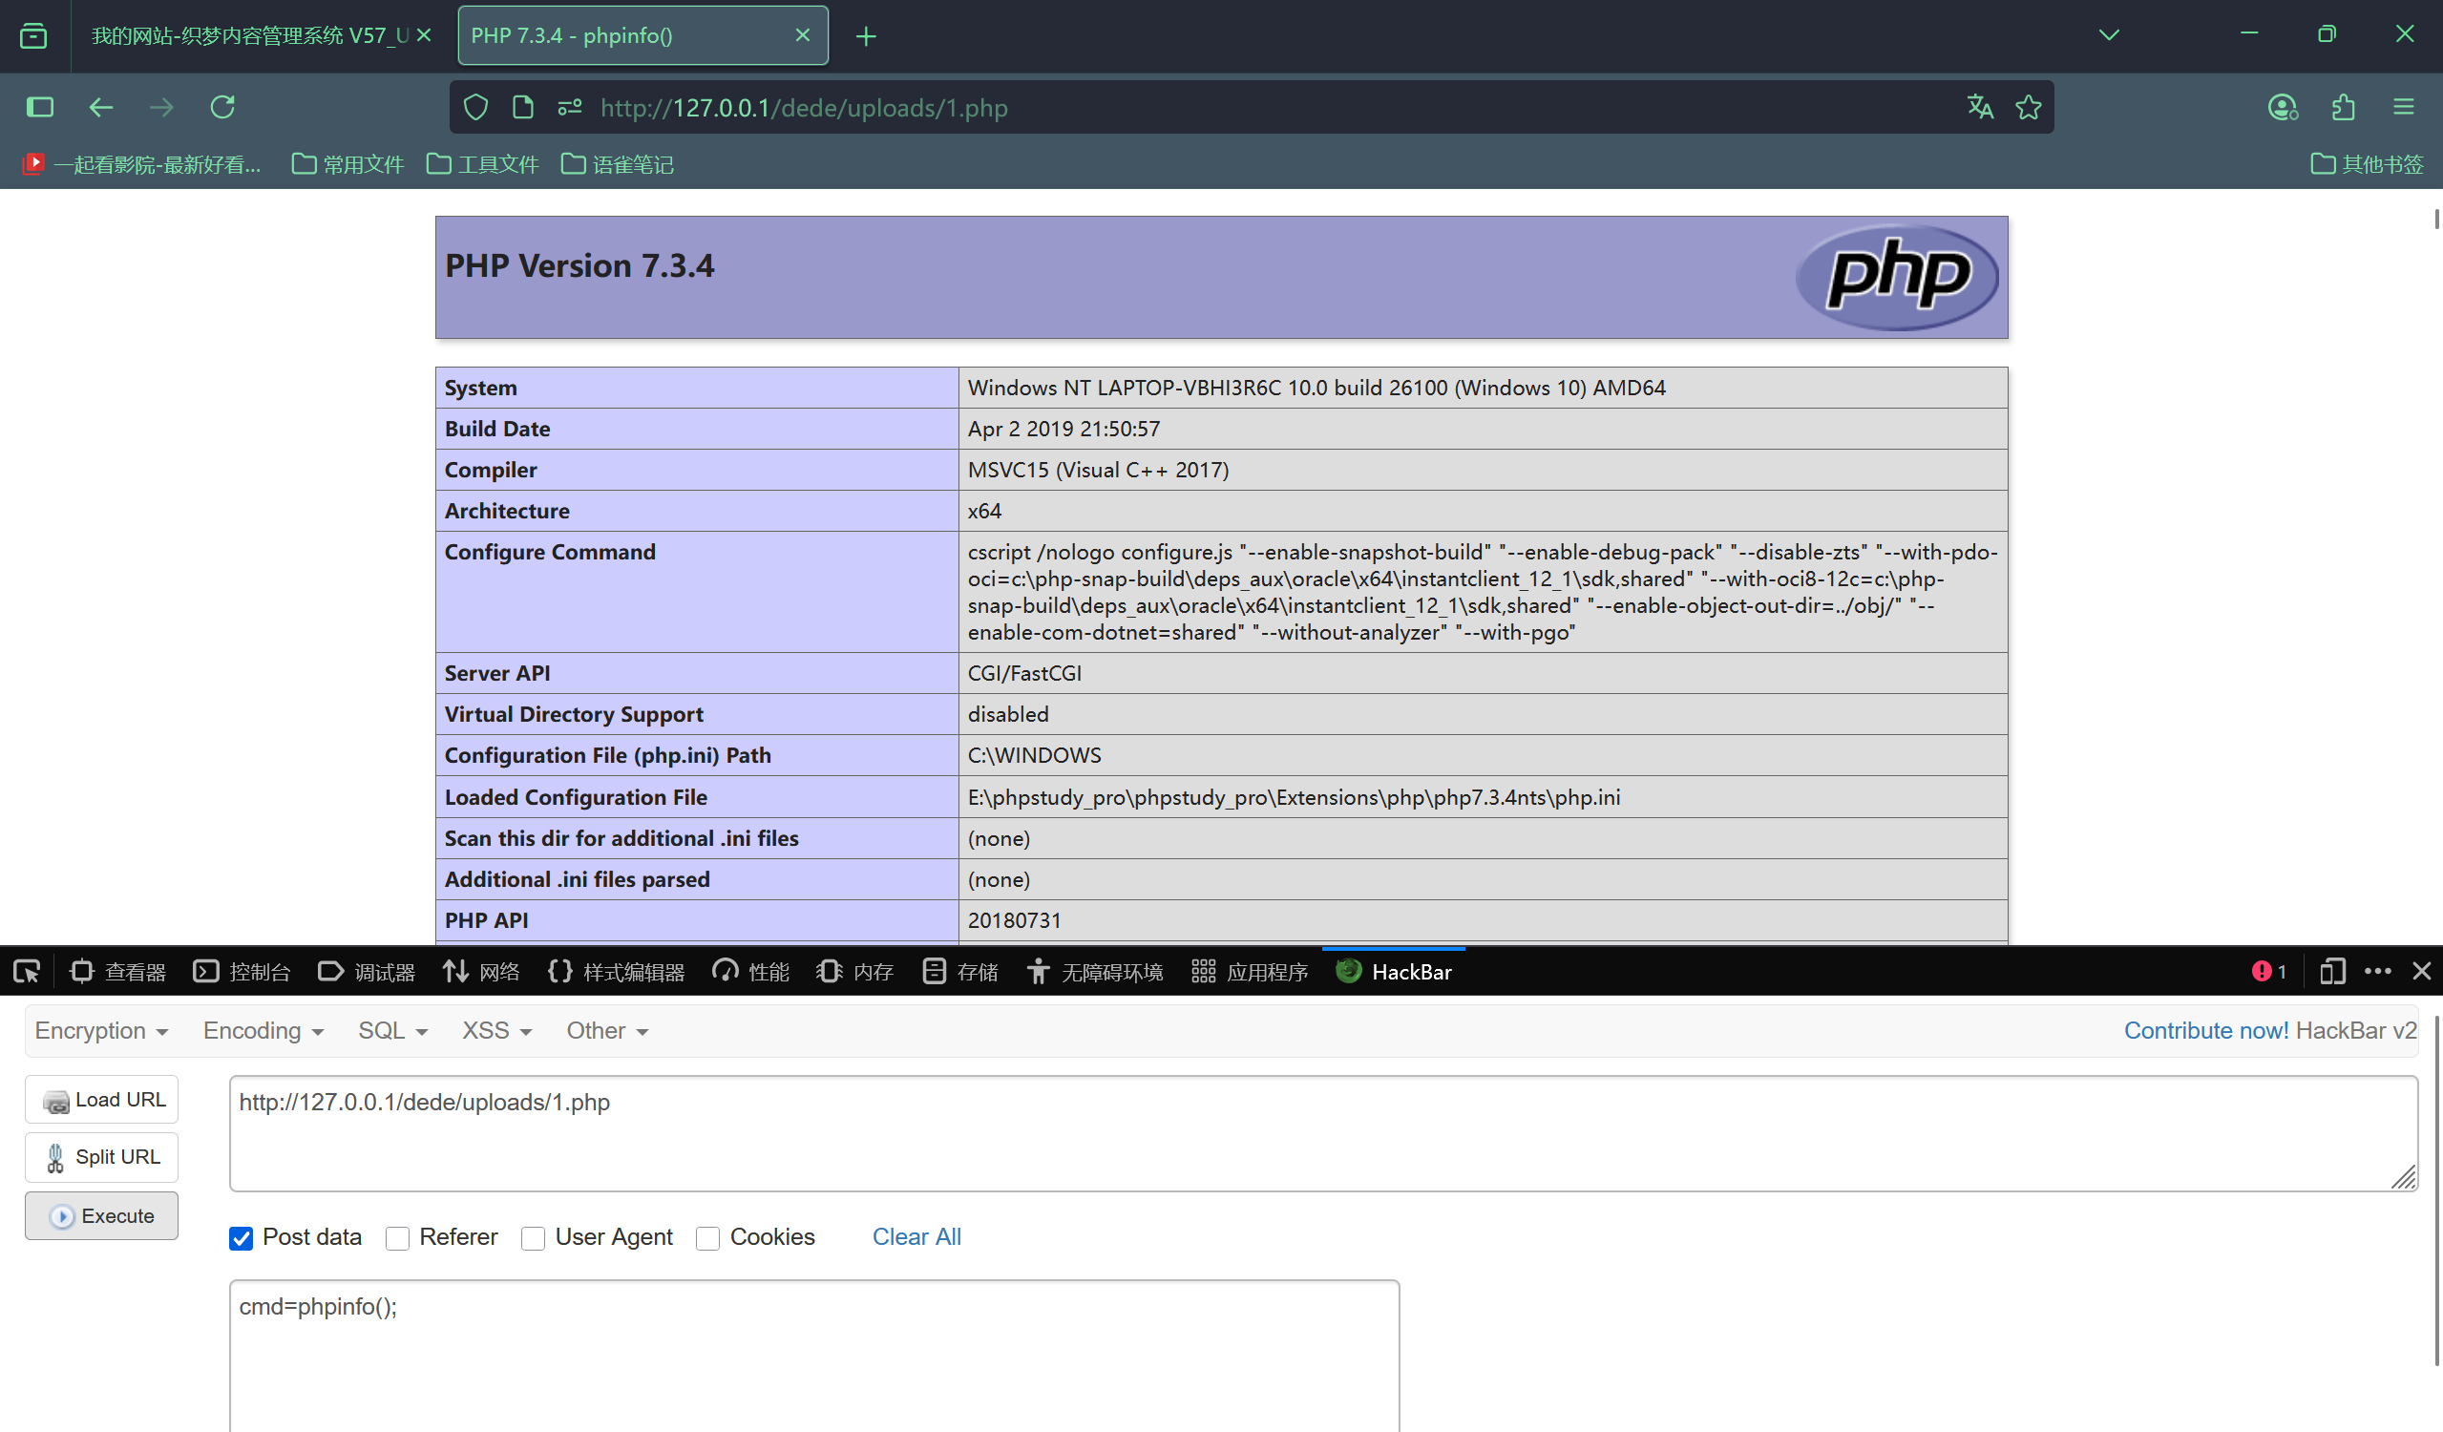Click the Loaded Configuration File php.ini path

1295,797
